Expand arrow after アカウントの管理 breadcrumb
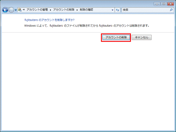This screenshot has height=132, width=176. pos(51,10)
